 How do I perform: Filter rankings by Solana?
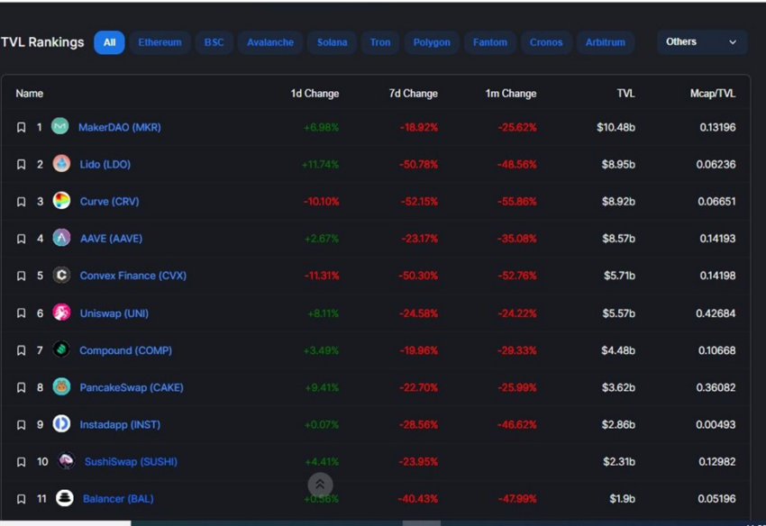332,42
